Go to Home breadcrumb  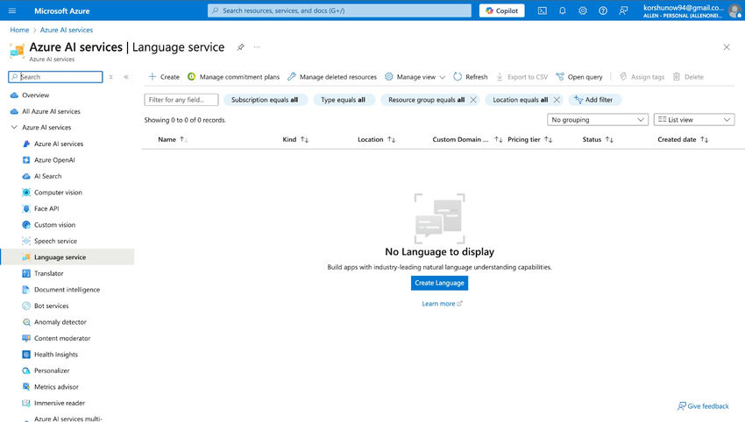tap(19, 30)
